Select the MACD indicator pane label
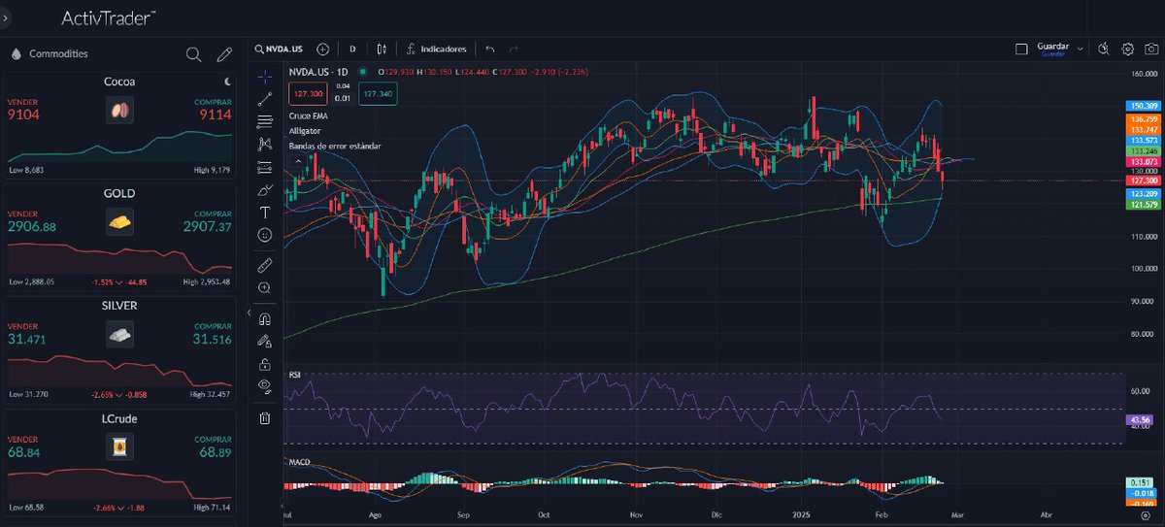 (x=298, y=462)
